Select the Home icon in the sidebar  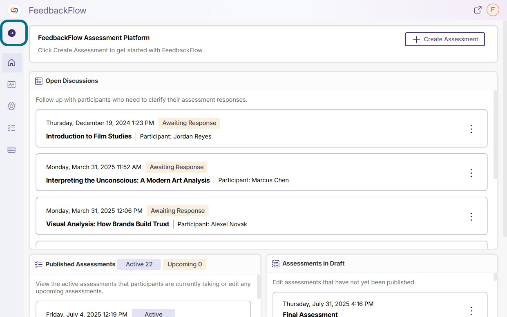click(x=11, y=63)
